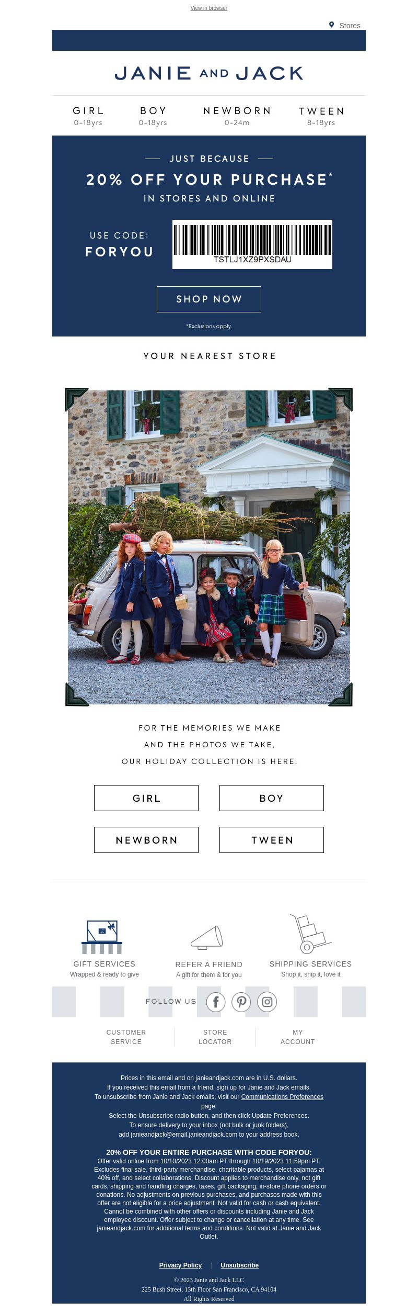
Task: Click the Unsubscribe link in footer
Action: pos(240,1265)
